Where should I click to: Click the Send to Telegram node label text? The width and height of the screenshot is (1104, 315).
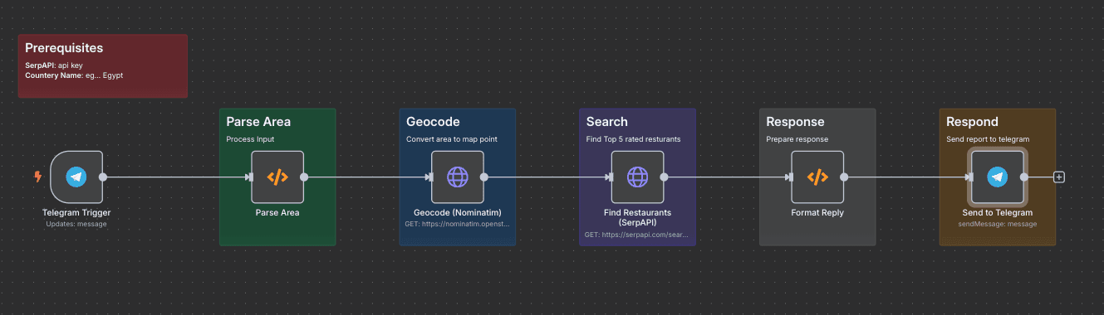[x=998, y=213]
